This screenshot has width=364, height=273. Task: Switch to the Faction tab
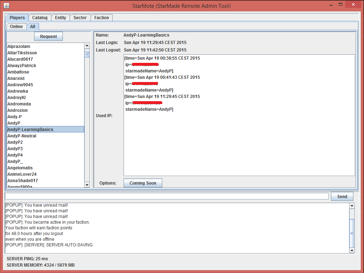(102, 18)
